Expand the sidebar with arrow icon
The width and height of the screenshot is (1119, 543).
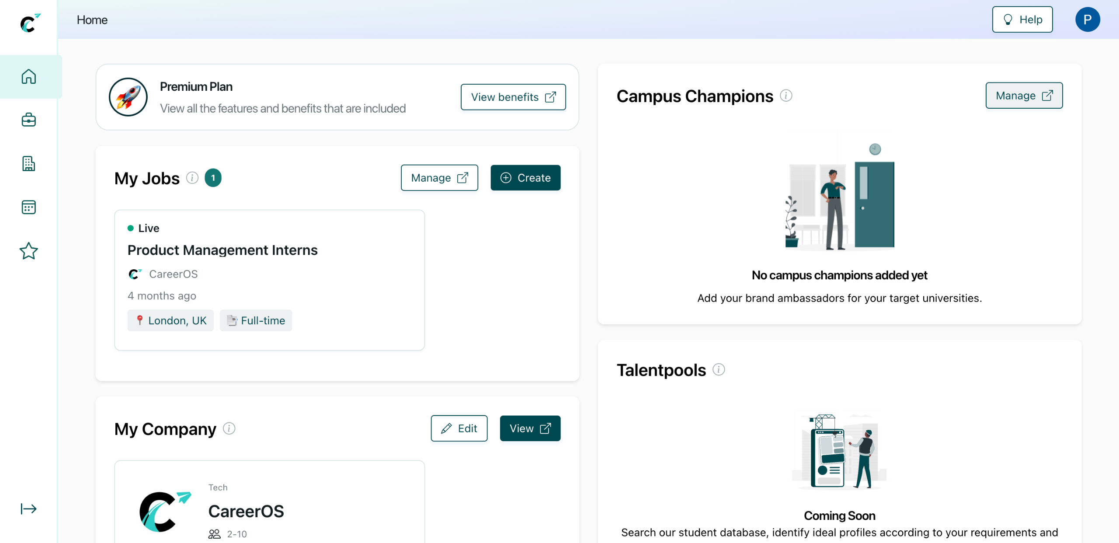pos(29,509)
